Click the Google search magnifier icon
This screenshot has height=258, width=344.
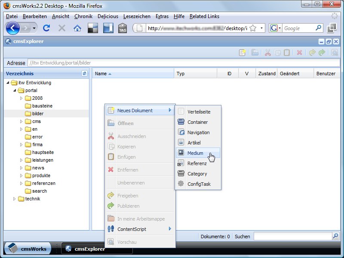318,28
